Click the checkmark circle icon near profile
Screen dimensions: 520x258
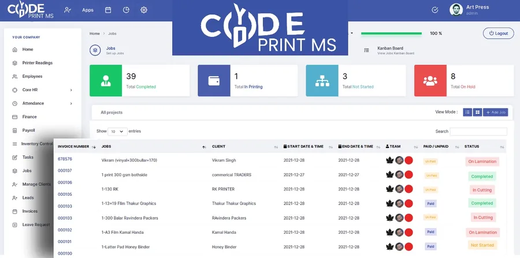[435, 10]
